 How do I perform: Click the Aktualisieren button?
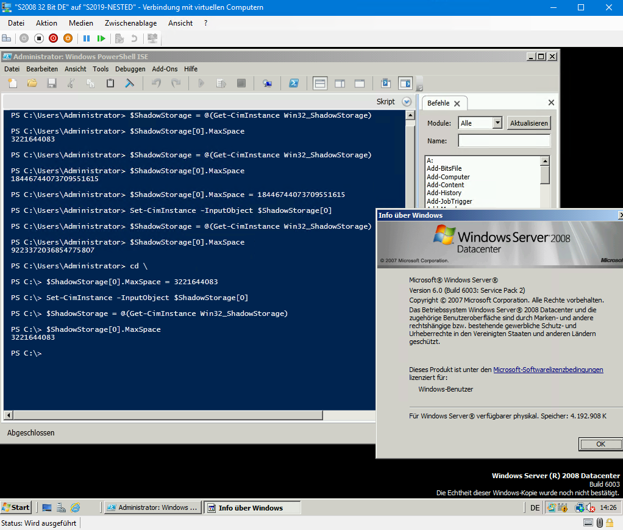click(x=528, y=123)
